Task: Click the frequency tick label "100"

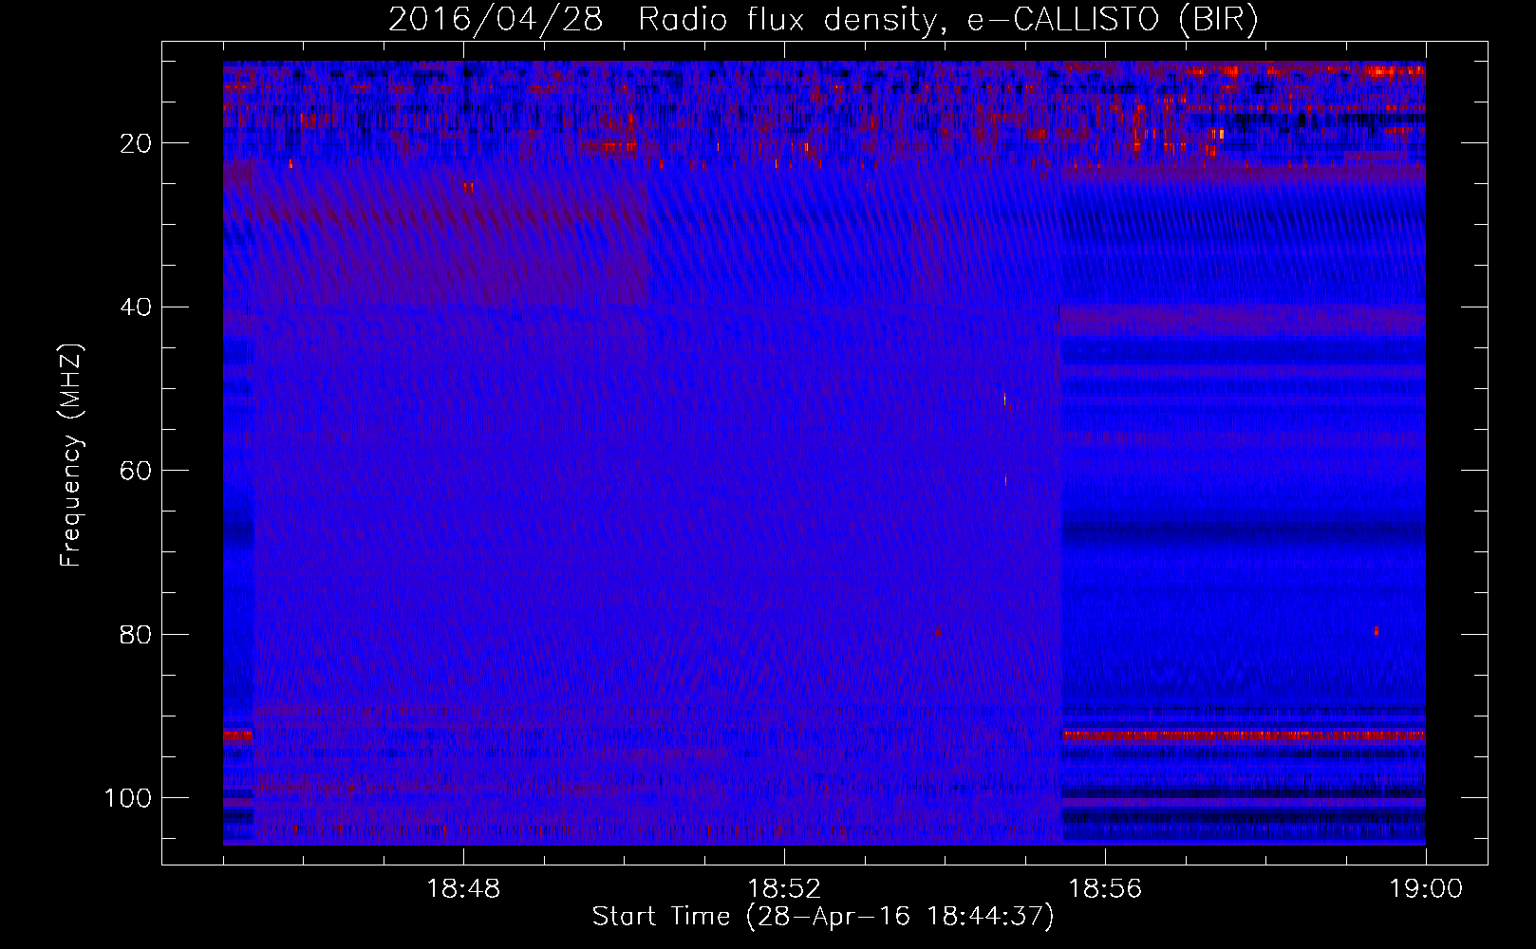Action: click(x=128, y=798)
